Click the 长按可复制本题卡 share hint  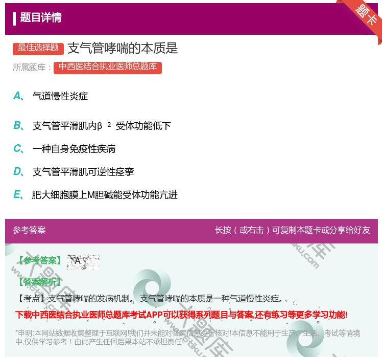click(x=292, y=230)
